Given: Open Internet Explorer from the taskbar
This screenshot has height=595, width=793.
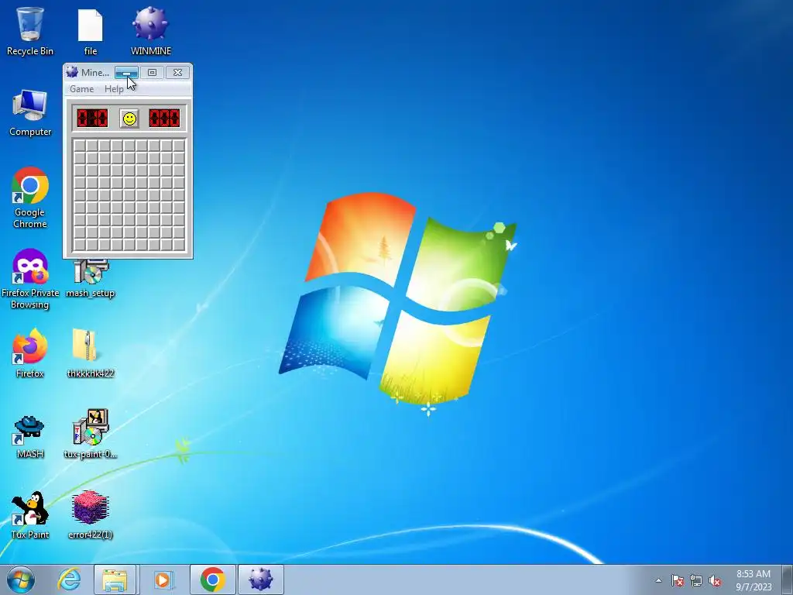Looking at the screenshot, I should [x=69, y=580].
